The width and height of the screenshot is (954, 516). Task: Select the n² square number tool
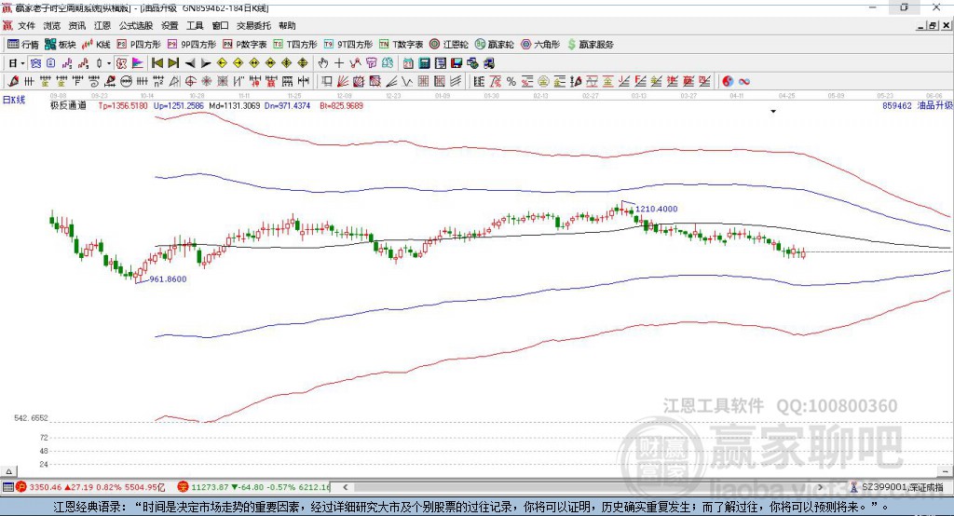[x=158, y=82]
